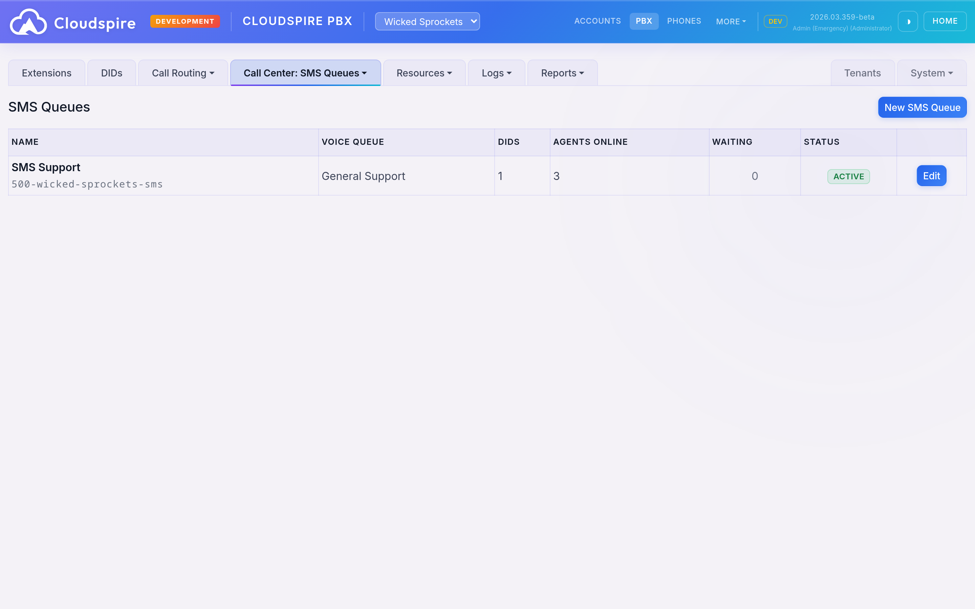
Task: Open the Call Center: SMS Queues dropdown
Action: 305,73
